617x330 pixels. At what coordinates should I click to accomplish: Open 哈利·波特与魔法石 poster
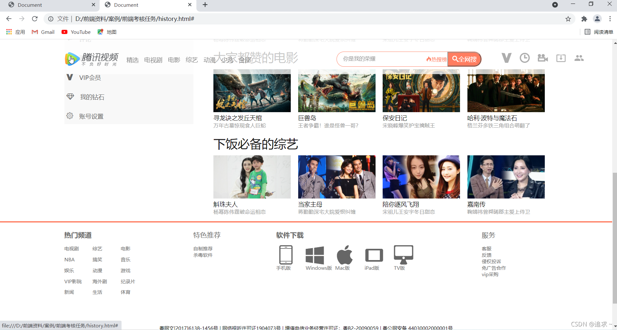pyautogui.click(x=506, y=91)
